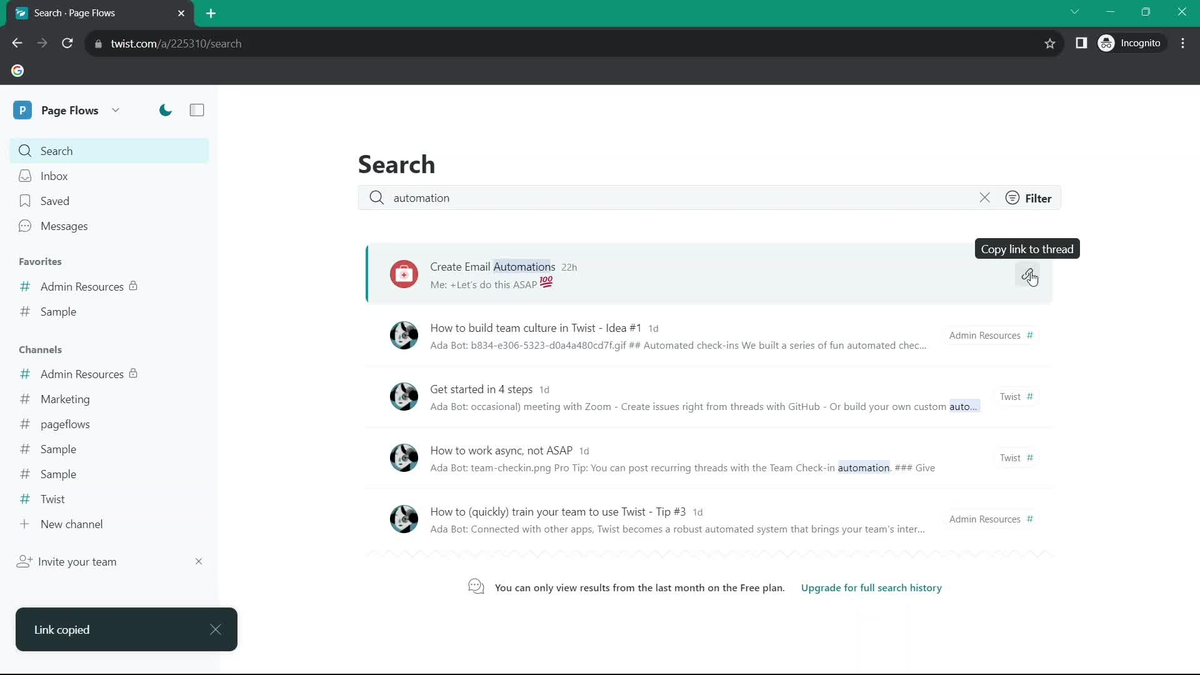Click the Messages icon in sidebar
This screenshot has width=1200, height=675.
click(25, 226)
